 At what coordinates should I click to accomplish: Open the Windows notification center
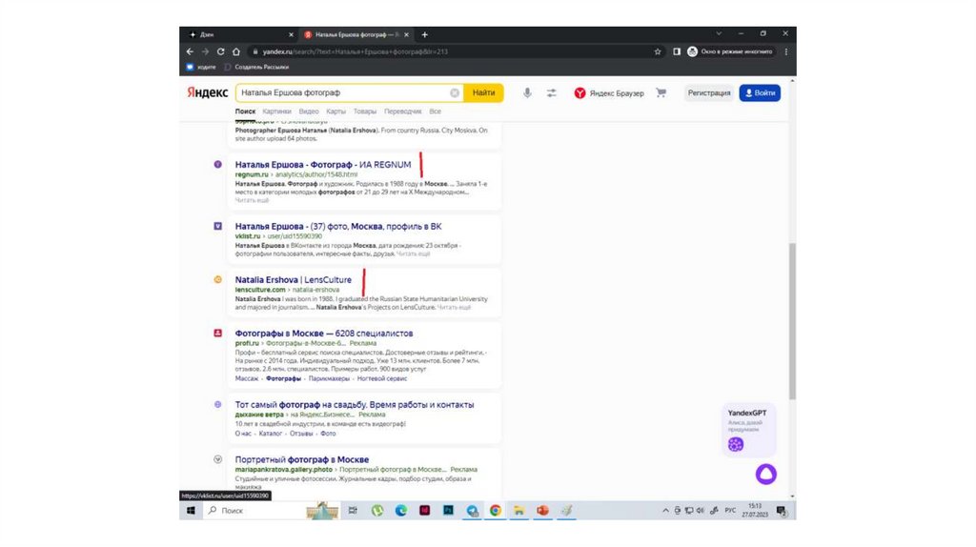782,511
